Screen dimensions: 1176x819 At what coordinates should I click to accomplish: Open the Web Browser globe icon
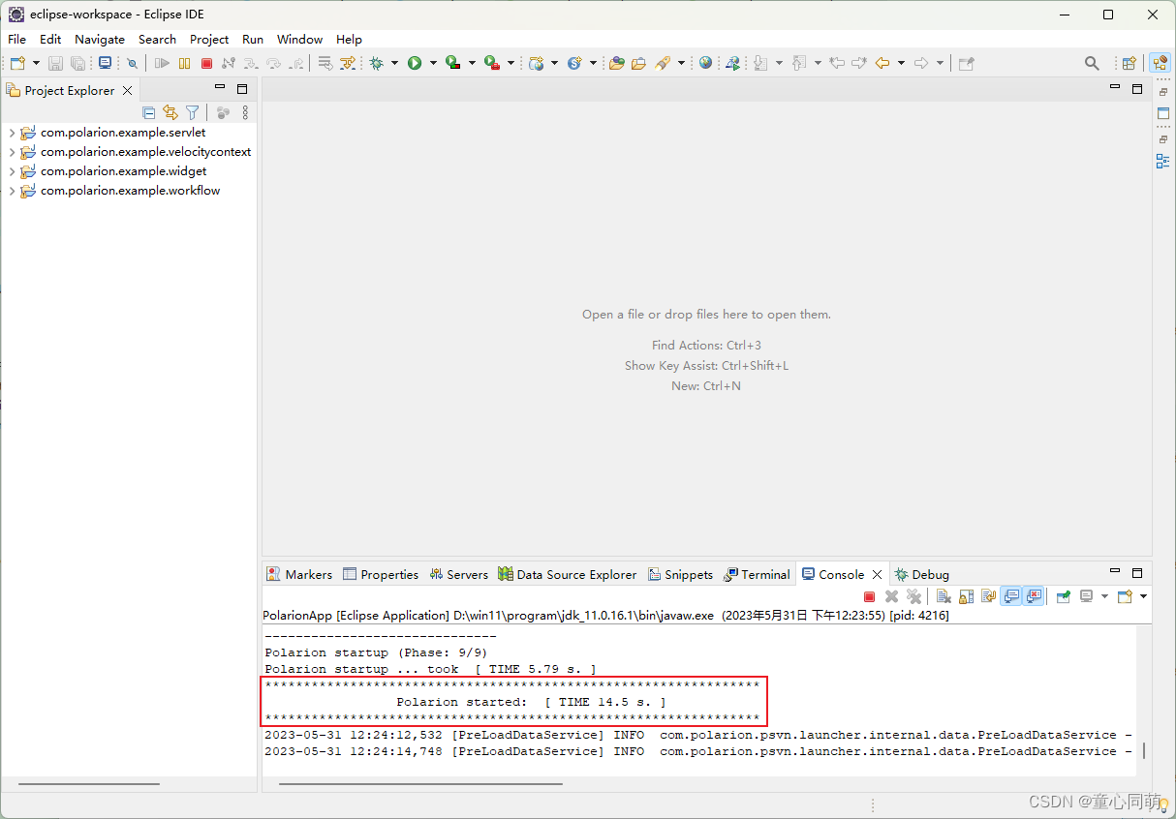point(705,63)
